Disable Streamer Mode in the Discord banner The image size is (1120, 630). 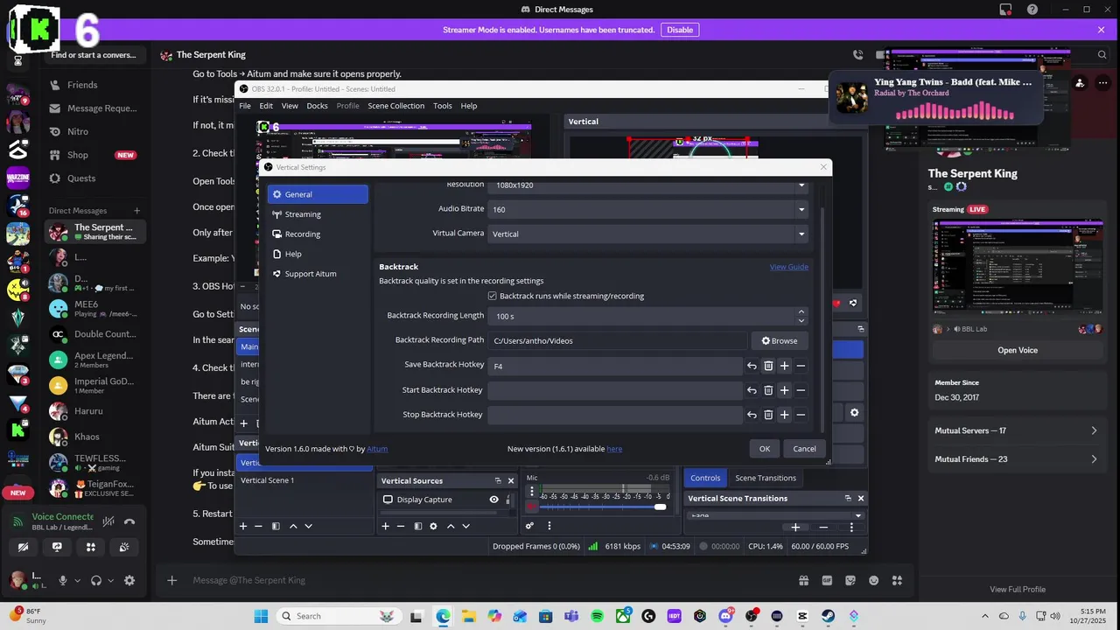(680, 30)
